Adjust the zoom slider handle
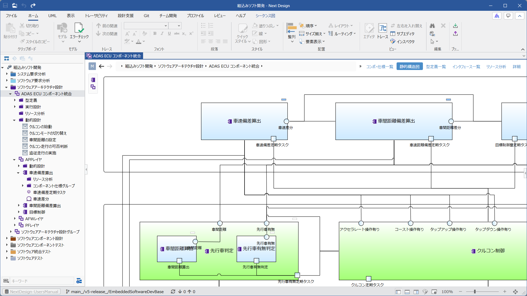The height and width of the screenshot is (296, 527). pyautogui.click(x=475, y=292)
